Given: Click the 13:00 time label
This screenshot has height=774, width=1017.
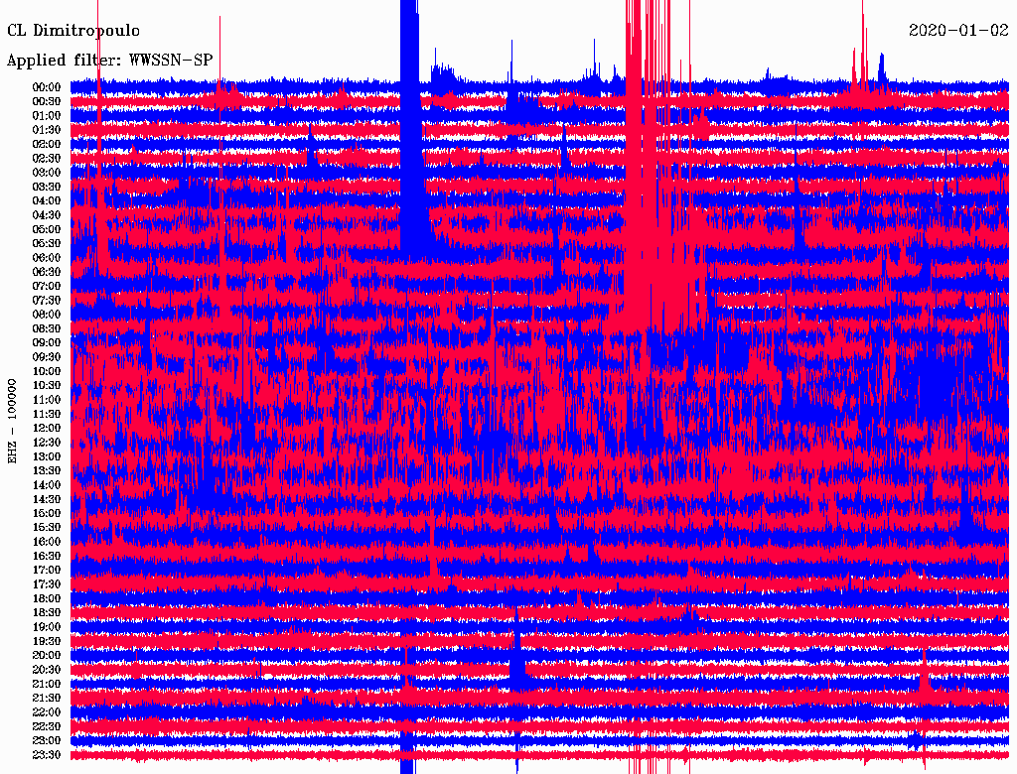Looking at the screenshot, I should (x=47, y=456).
